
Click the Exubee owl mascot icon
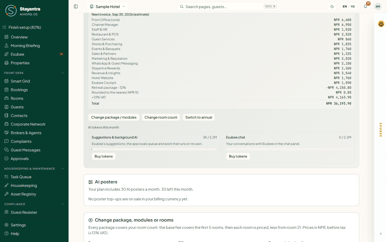[x=381, y=24]
